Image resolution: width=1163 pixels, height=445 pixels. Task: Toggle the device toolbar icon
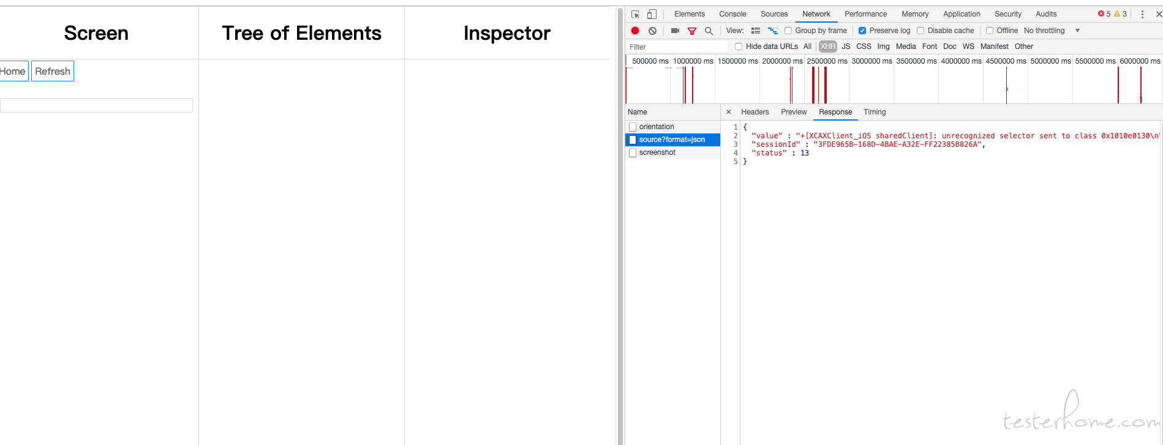tap(652, 14)
